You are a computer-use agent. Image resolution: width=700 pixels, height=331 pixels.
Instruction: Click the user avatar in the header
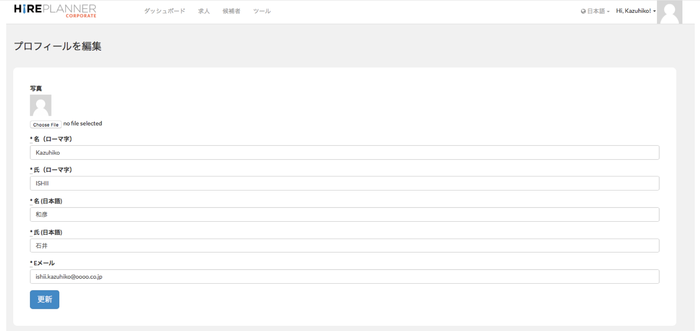[669, 12]
